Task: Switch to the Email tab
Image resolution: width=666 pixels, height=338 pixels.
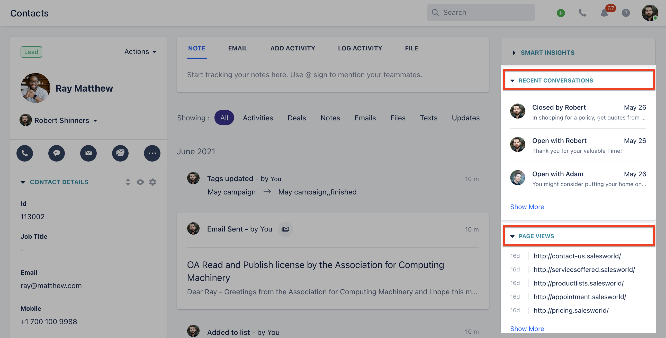Action: click(238, 48)
